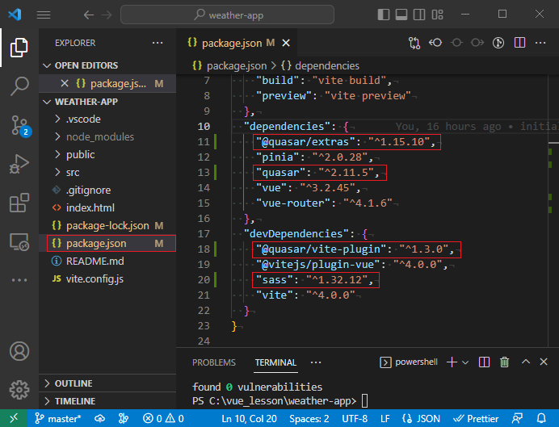This screenshot has height=427, width=559.
Task: Switch to the Terminal panel tab
Action: pos(275,362)
